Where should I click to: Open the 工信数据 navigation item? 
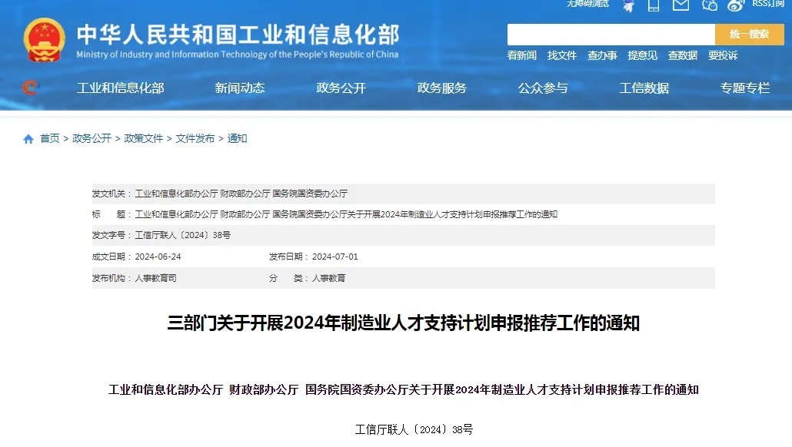(644, 88)
